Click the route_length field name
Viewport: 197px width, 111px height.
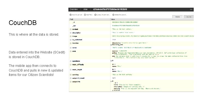77,70
